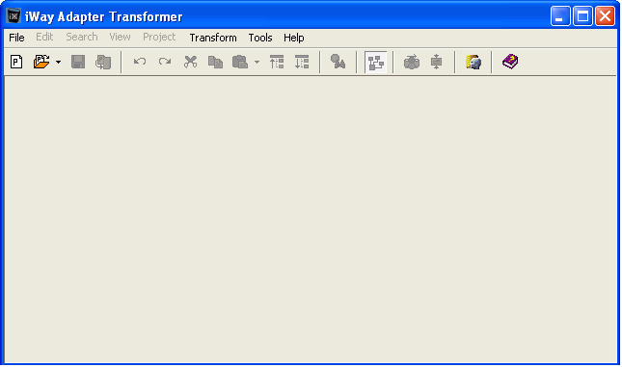Open the File menu
Screen dimensions: 622x367
pos(16,38)
